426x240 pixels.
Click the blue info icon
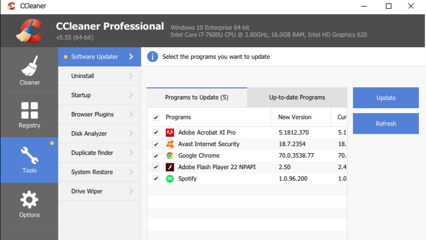click(x=152, y=57)
